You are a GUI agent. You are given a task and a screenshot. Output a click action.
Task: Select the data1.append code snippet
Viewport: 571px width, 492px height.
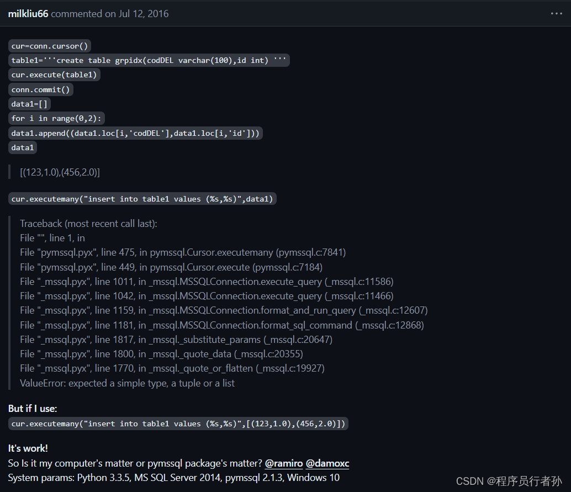point(135,133)
